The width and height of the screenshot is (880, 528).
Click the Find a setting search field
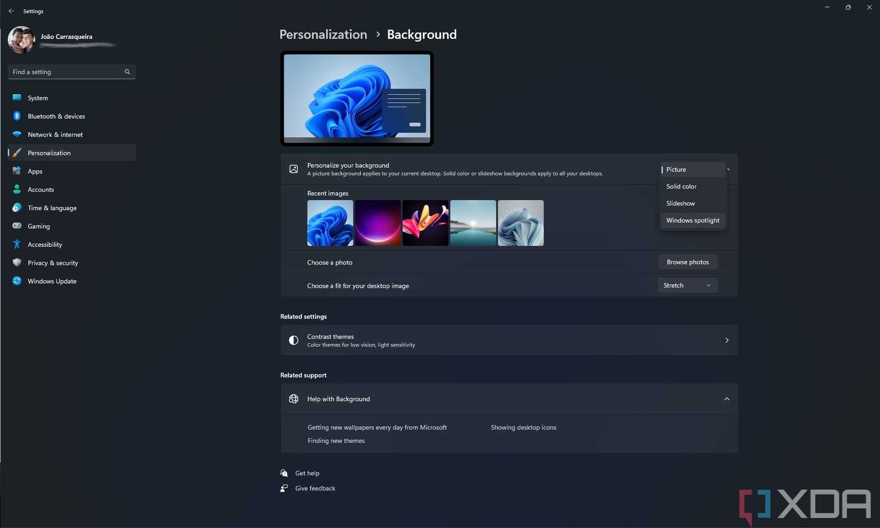[71, 72]
